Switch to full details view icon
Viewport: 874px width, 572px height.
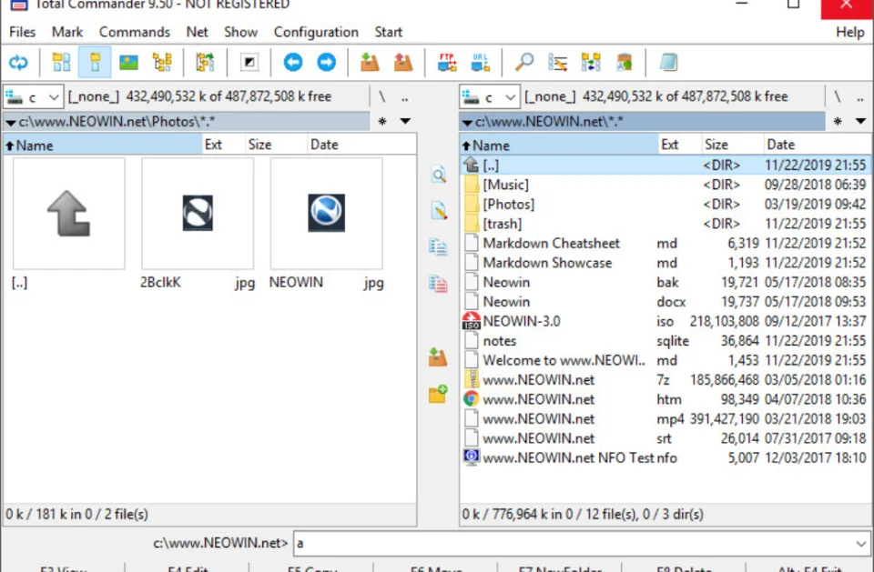pyautogui.click(x=95, y=63)
